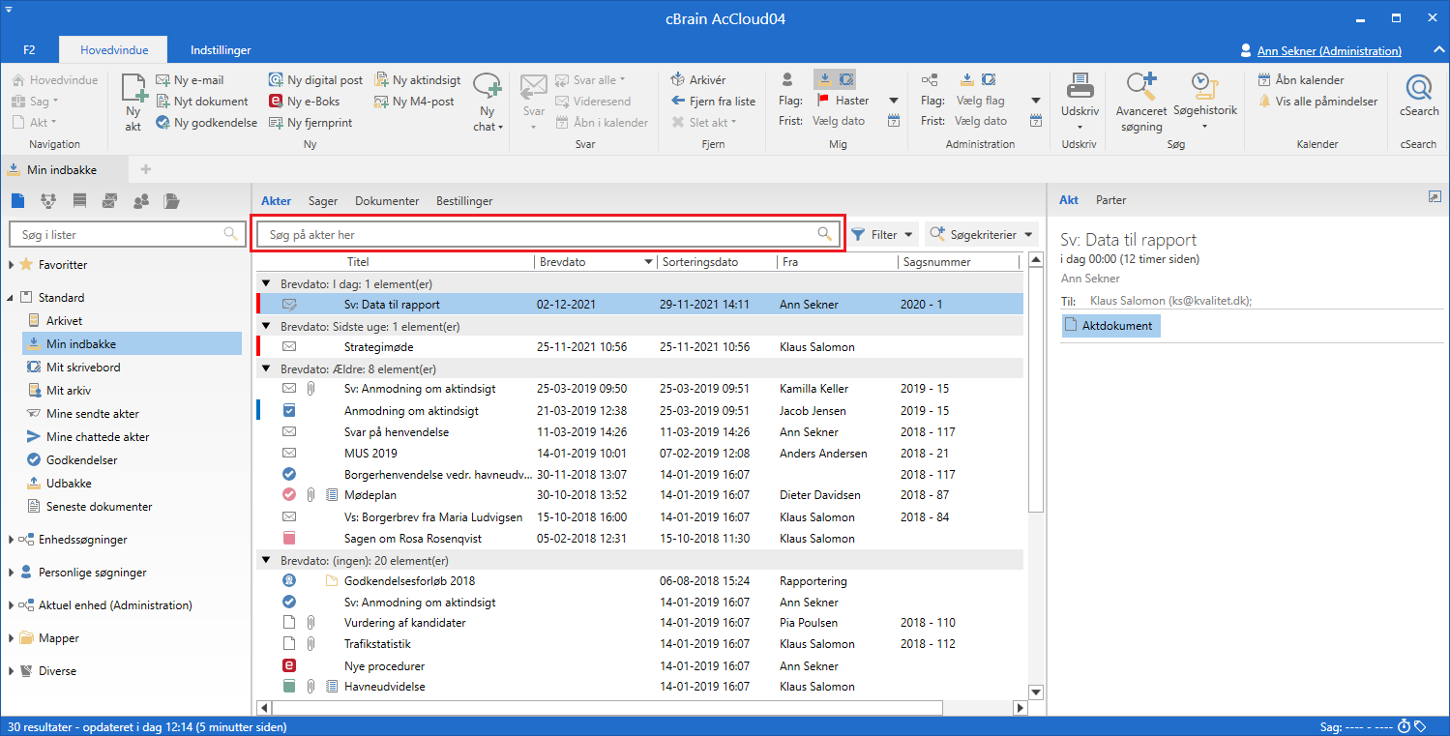Collapse group Brevdato: Ældre

click(x=266, y=368)
